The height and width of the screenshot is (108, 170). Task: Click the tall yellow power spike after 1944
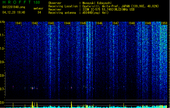click(71, 104)
